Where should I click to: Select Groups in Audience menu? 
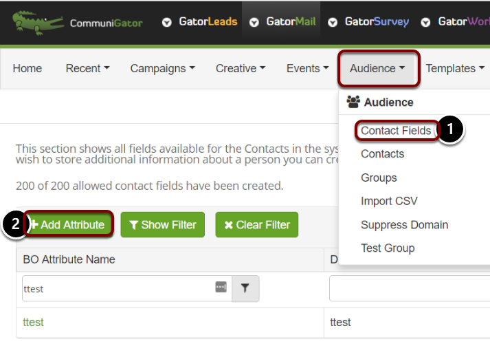pos(379,177)
